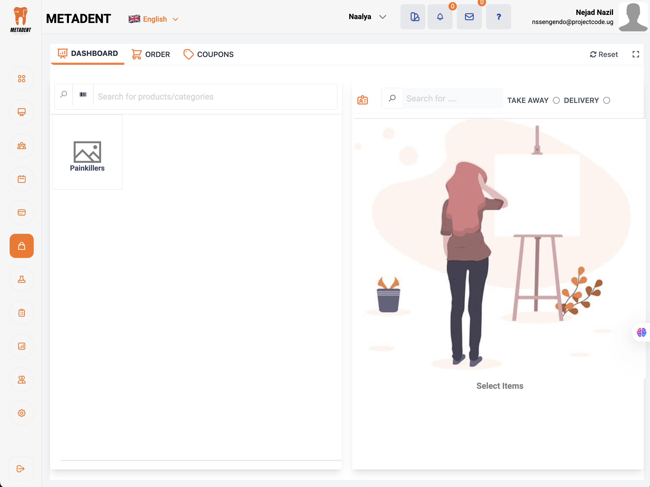The image size is (650, 487).
Task: Click the products/categories search field
Action: [x=215, y=97]
